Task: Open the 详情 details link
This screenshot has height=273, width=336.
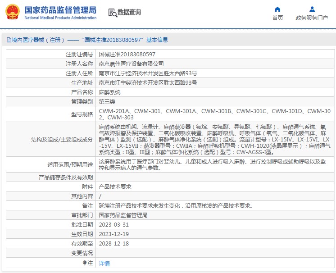Action: (x=104, y=263)
